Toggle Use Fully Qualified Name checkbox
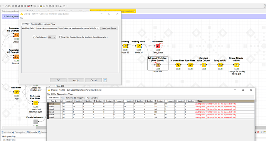Screen dimensions: 266x141 click(61, 37)
